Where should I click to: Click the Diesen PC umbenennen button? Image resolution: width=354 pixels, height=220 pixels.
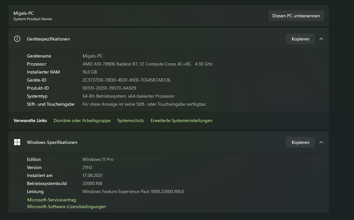pyautogui.click(x=296, y=16)
